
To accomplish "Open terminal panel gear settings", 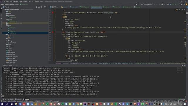I will (x=182, y=66).
